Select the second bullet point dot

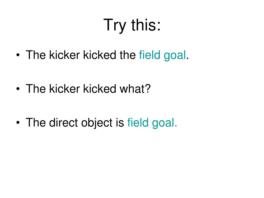click(x=18, y=89)
